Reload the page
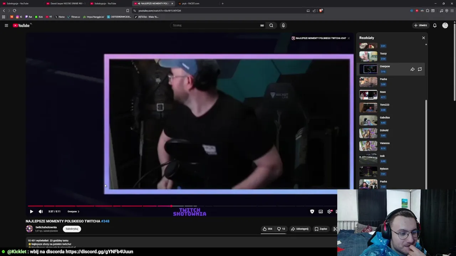Image resolution: width=456 pixels, height=256 pixels. click(15, 11)
